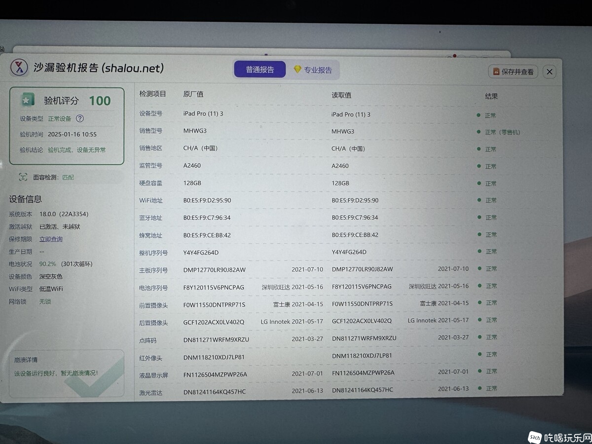Click the 检测项目 column header
Screen dimensions: 592x444
153,94
